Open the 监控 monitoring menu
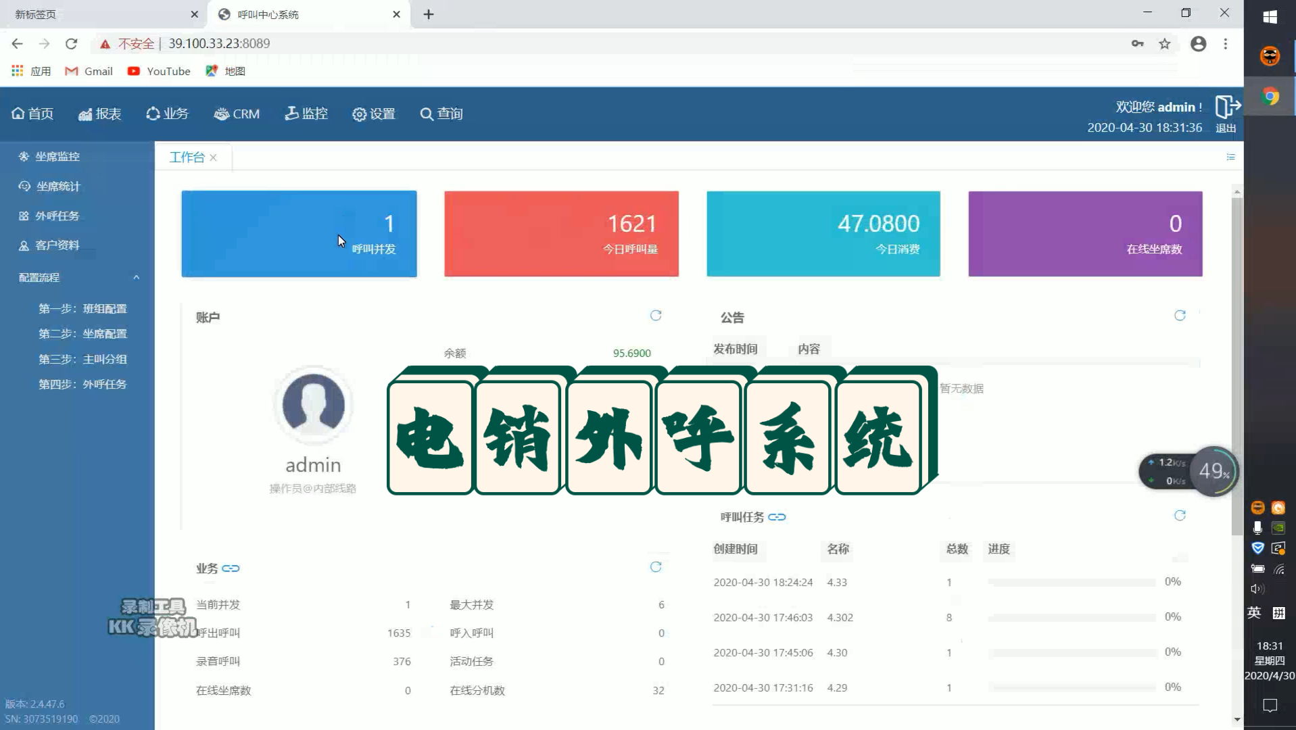1296x730 pixels. [306, 114]
